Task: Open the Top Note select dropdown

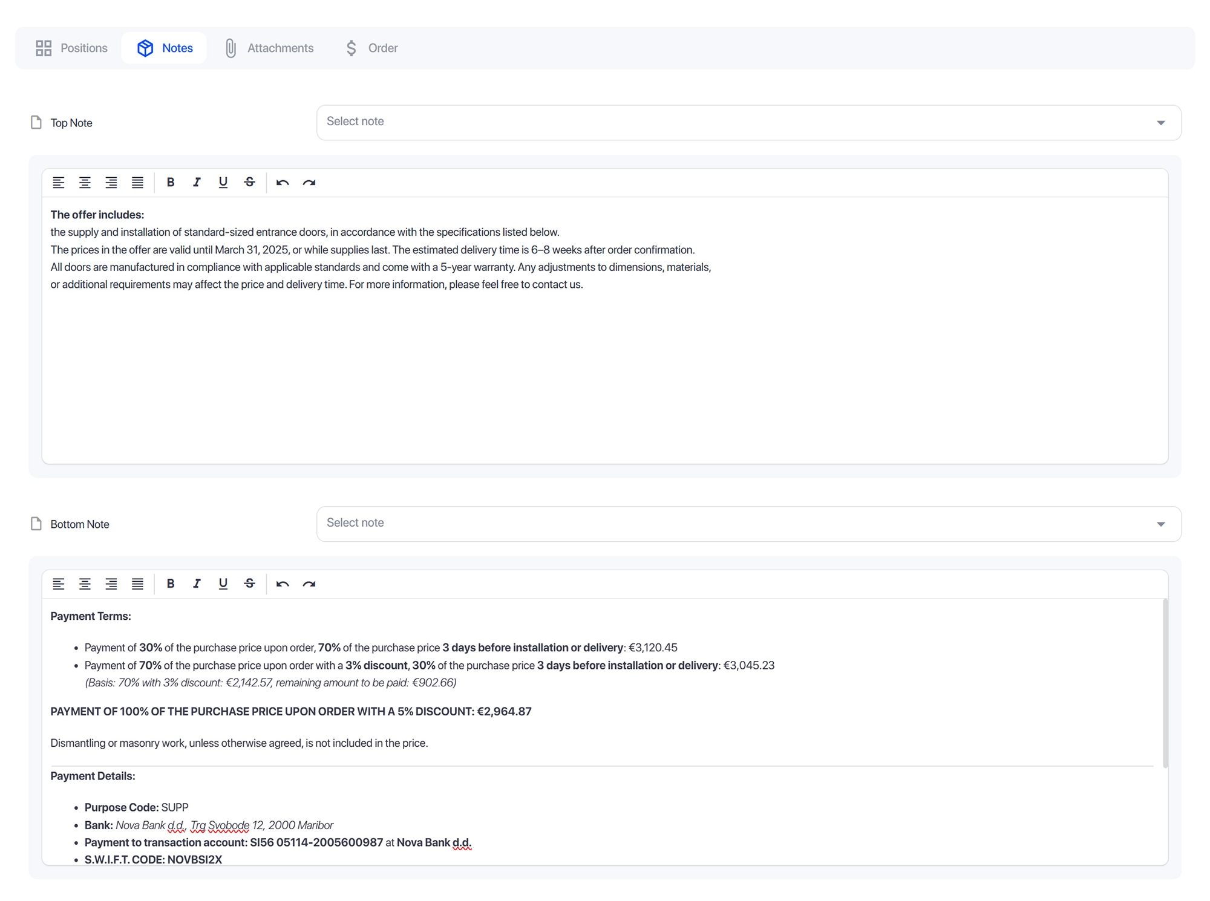Action: [x=748, y=122]
